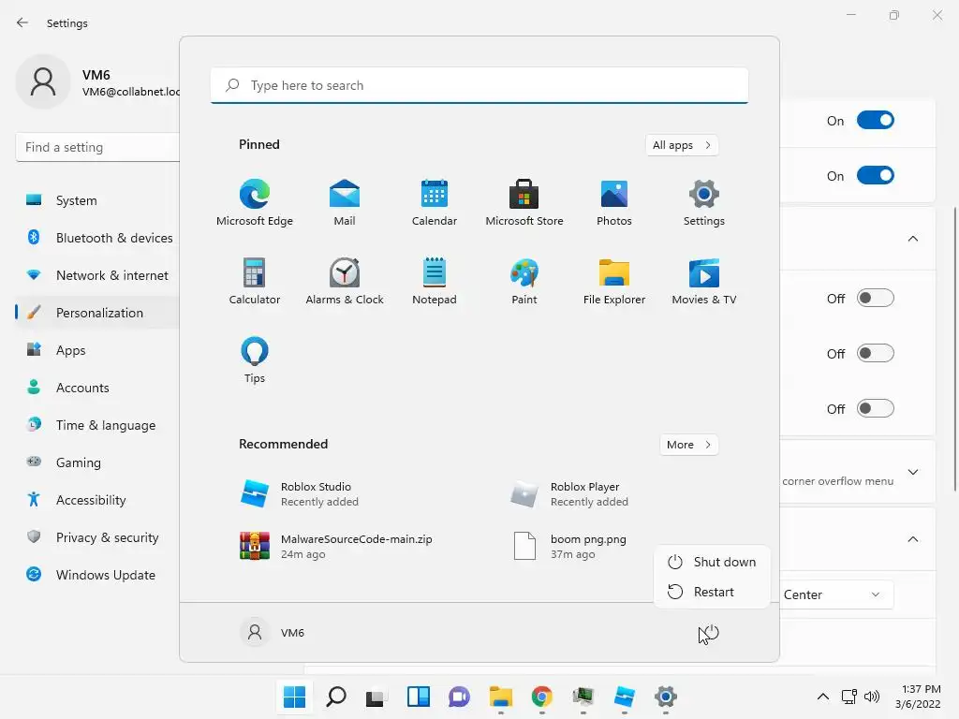Switch to Roblox Studio on taskbar
Image resolution: width=959 pixels, height=719 pixels.
point(625,697)
